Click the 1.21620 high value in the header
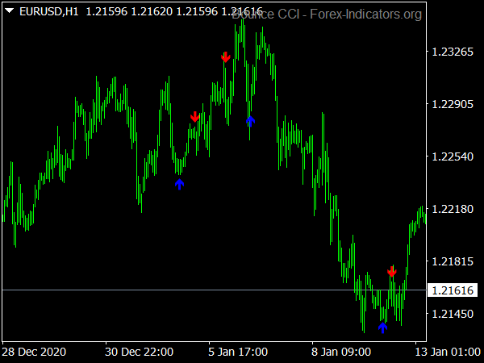484x363 pixels. click(152, 12)
